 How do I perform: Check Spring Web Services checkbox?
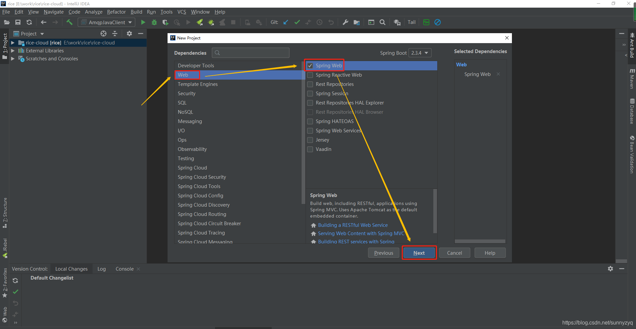coord(310,131)
